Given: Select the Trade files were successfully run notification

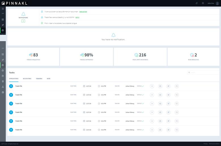Looking at the screenshot, I should coord(129,17).
